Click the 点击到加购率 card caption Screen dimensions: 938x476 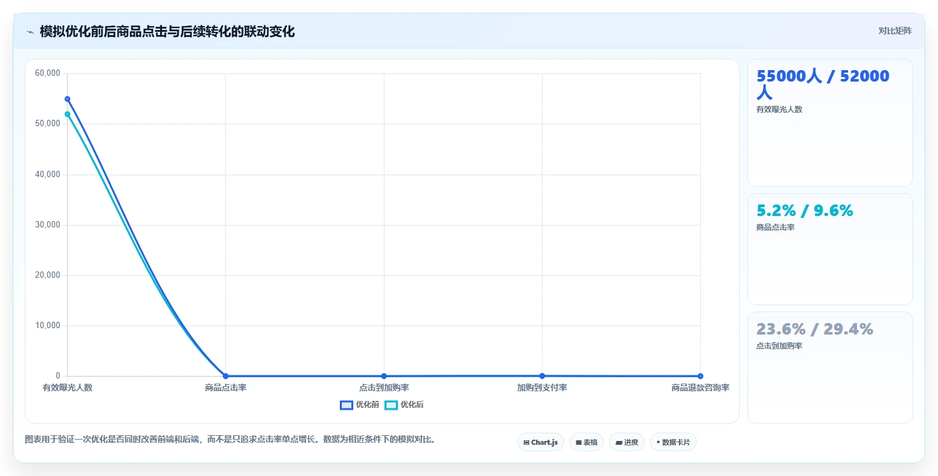(779, 346)
